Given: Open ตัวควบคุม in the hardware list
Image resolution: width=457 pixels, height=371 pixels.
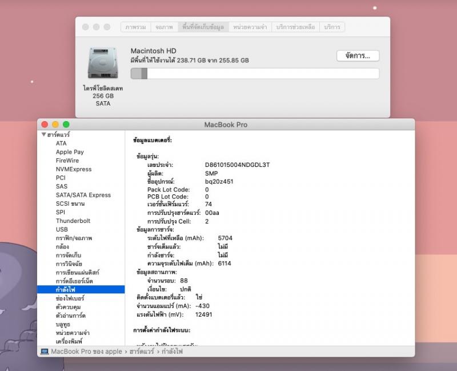Looking at the screenshot, I should pos(68,307).
